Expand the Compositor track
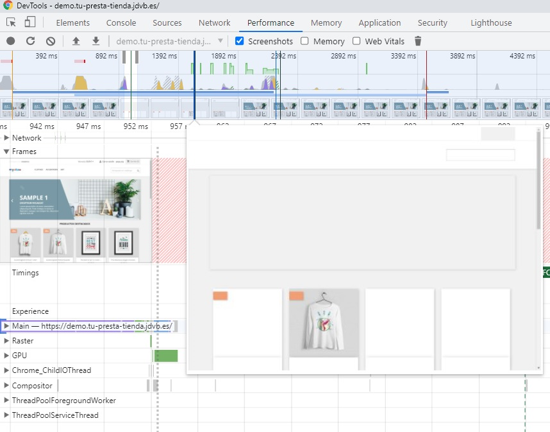Image resolution: width=550 pixels, height=432 pixels. coord(6,385)
